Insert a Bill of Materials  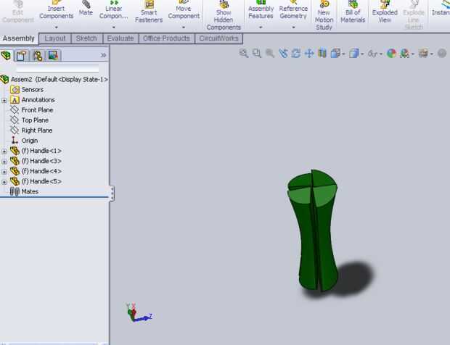pyautogui.click(x=353, y=12)
